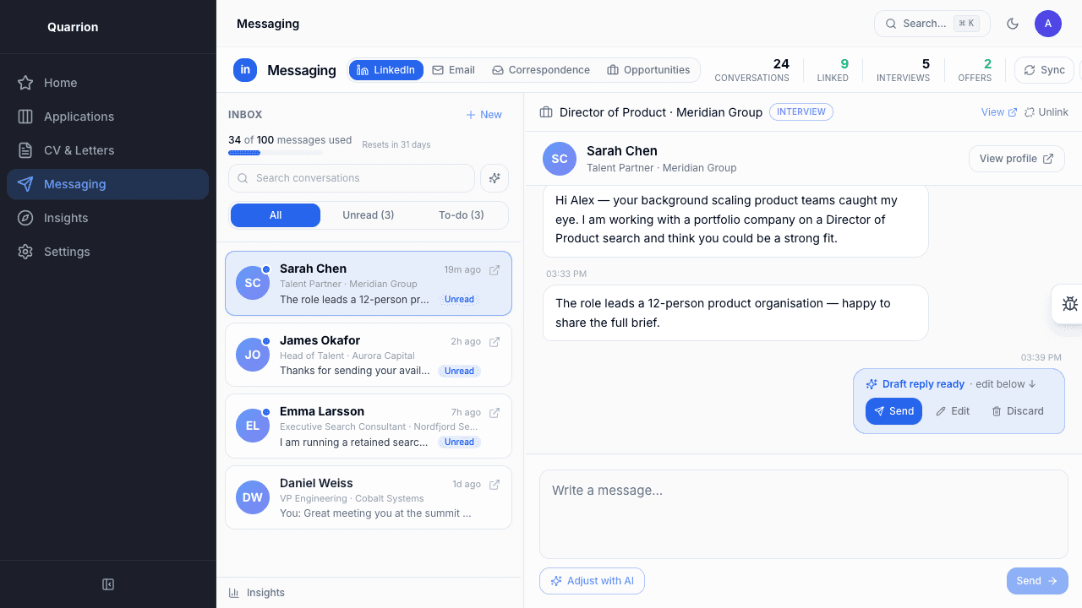This screenshot has width=1082, height=608.
Task: Open Insights at inbox bottom
Action: click(x=257, y=593)
